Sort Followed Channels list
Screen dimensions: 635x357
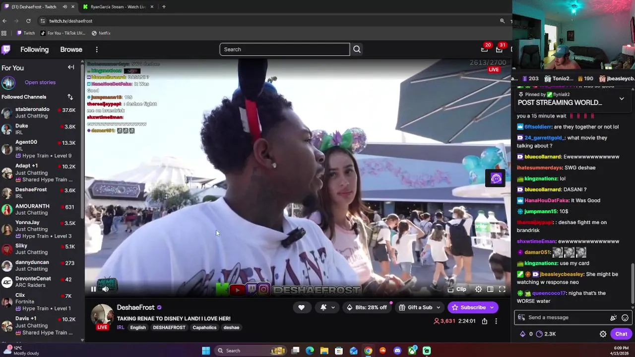click(x=70, y=97)
